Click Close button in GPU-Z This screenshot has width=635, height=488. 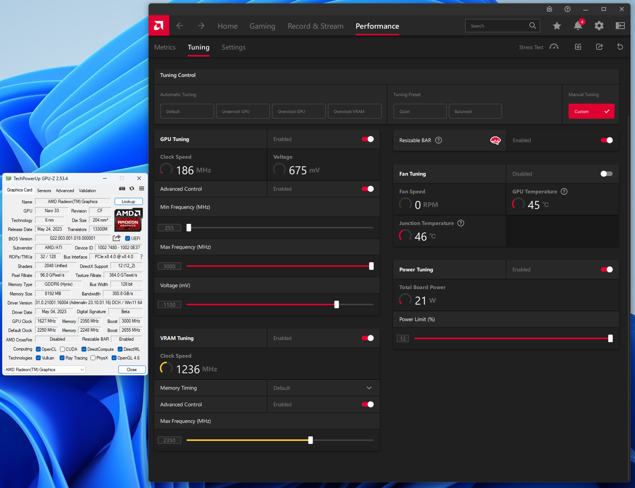132,370
